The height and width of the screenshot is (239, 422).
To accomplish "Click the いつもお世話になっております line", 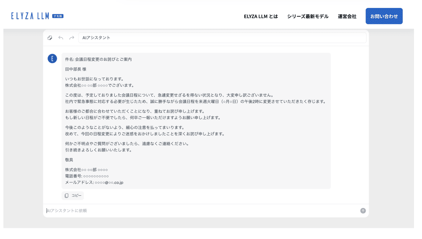I will 94,79.
